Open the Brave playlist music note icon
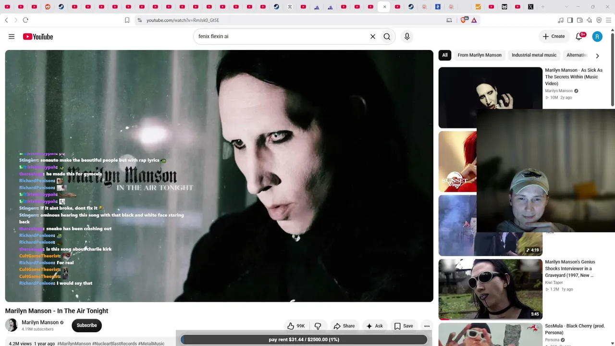The width and height of the screenshot is (615, 346). coord(560,20)
